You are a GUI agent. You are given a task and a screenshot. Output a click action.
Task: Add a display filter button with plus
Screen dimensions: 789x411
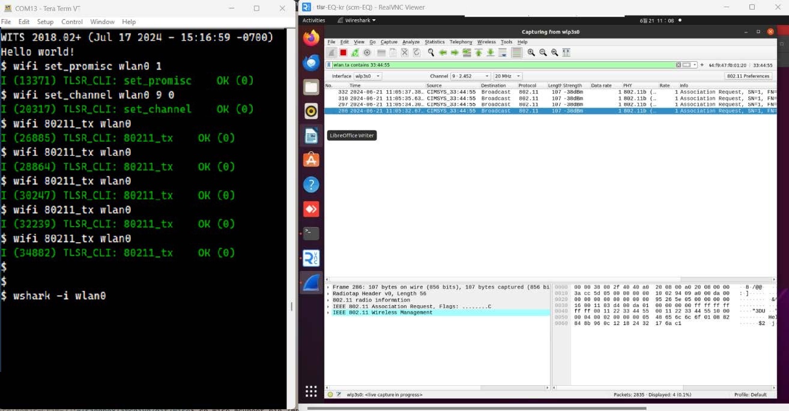[x=702, y=65]
